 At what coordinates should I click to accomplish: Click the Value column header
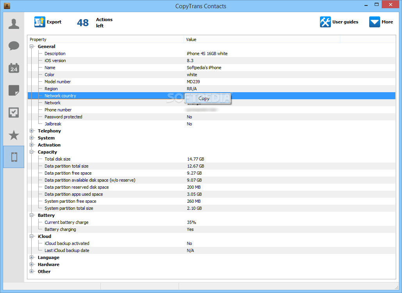click(x=262, y=39)
